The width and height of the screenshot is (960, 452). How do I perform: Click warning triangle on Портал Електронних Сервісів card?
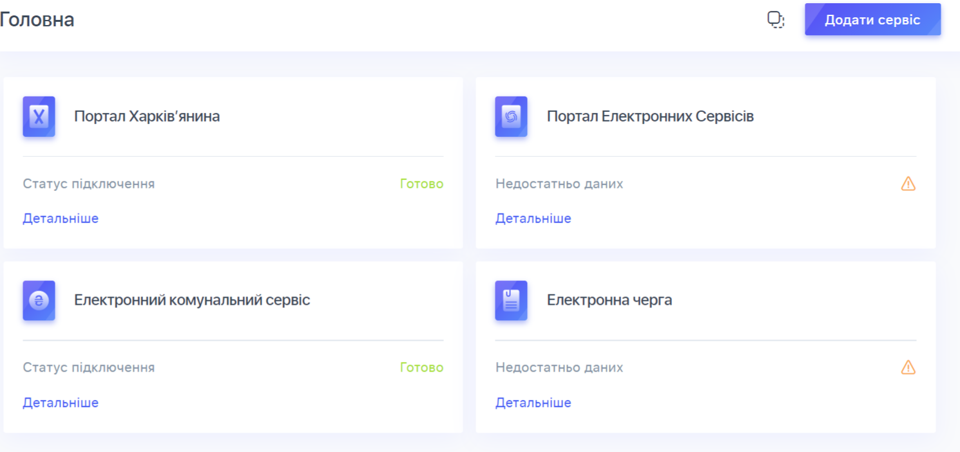pos(908,183)
